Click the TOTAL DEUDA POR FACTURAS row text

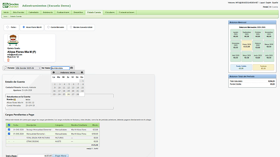38,138
